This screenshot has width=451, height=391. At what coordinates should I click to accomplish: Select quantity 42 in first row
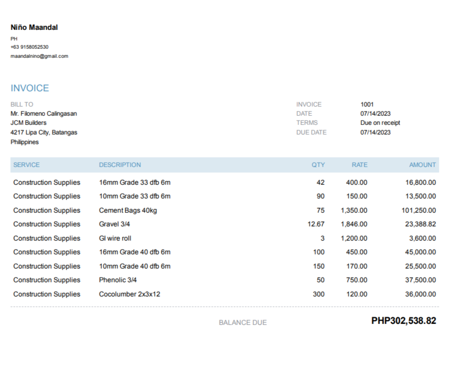point(321,182)
